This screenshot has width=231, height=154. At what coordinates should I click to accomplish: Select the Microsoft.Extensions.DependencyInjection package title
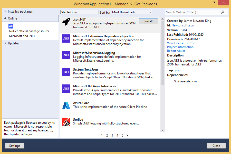pyautogui.click(x=104, y=36)
